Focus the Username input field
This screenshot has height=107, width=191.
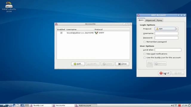pos(167,33)
